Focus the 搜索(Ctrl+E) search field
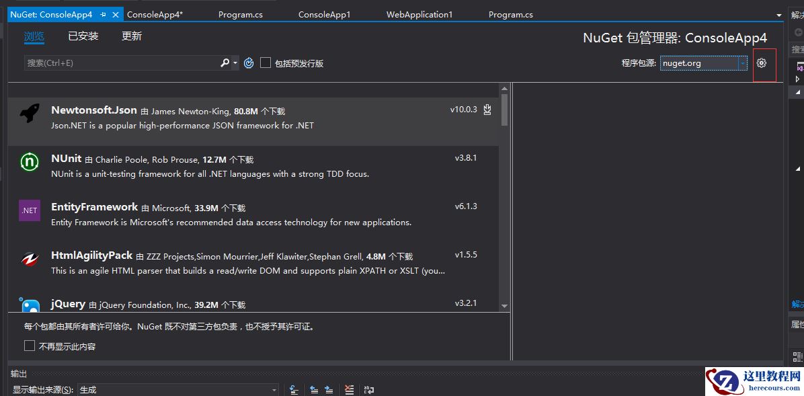The height and width of the screenshot is (396, 804). tap(122, 63)
